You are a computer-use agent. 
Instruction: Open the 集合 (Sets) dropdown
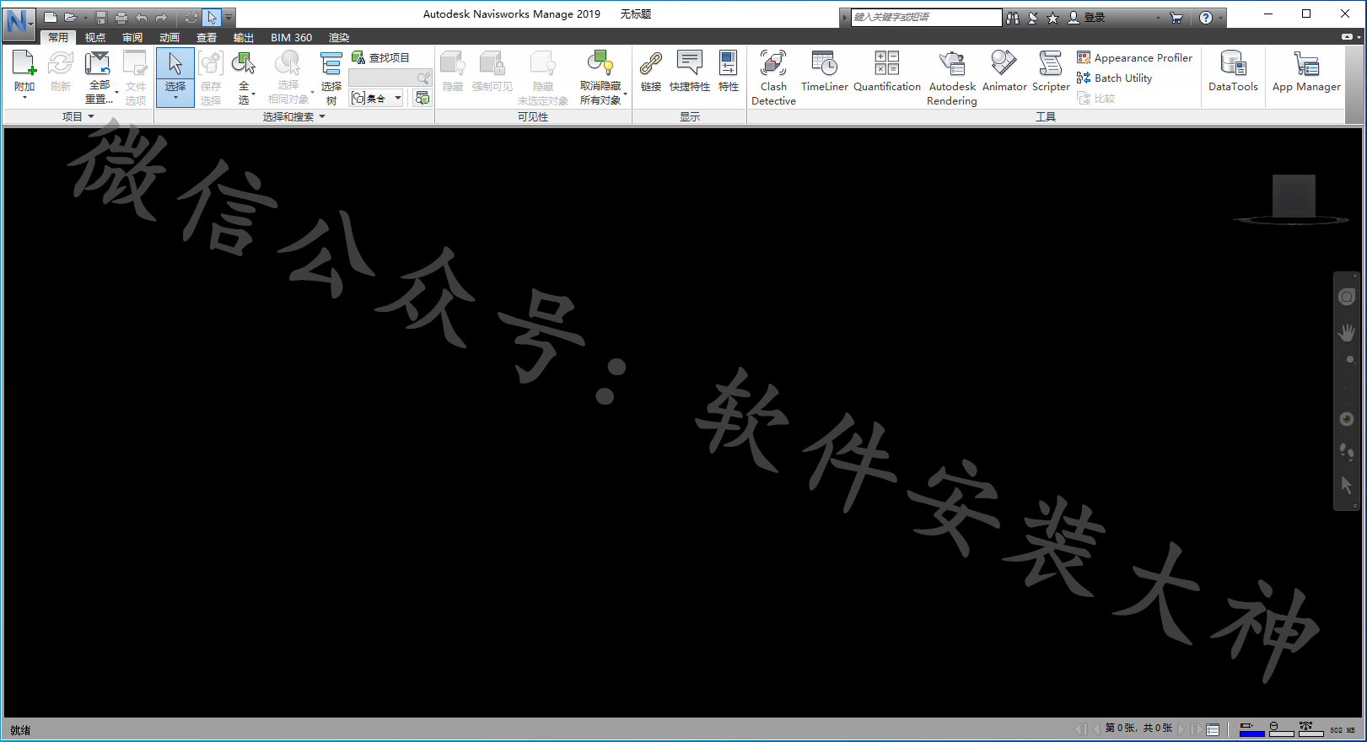click(x=376, y=98)
